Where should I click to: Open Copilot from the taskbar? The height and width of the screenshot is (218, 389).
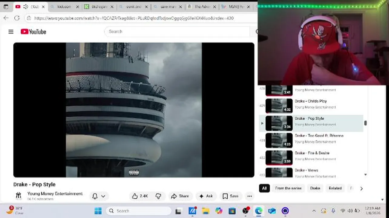[219, 211]
